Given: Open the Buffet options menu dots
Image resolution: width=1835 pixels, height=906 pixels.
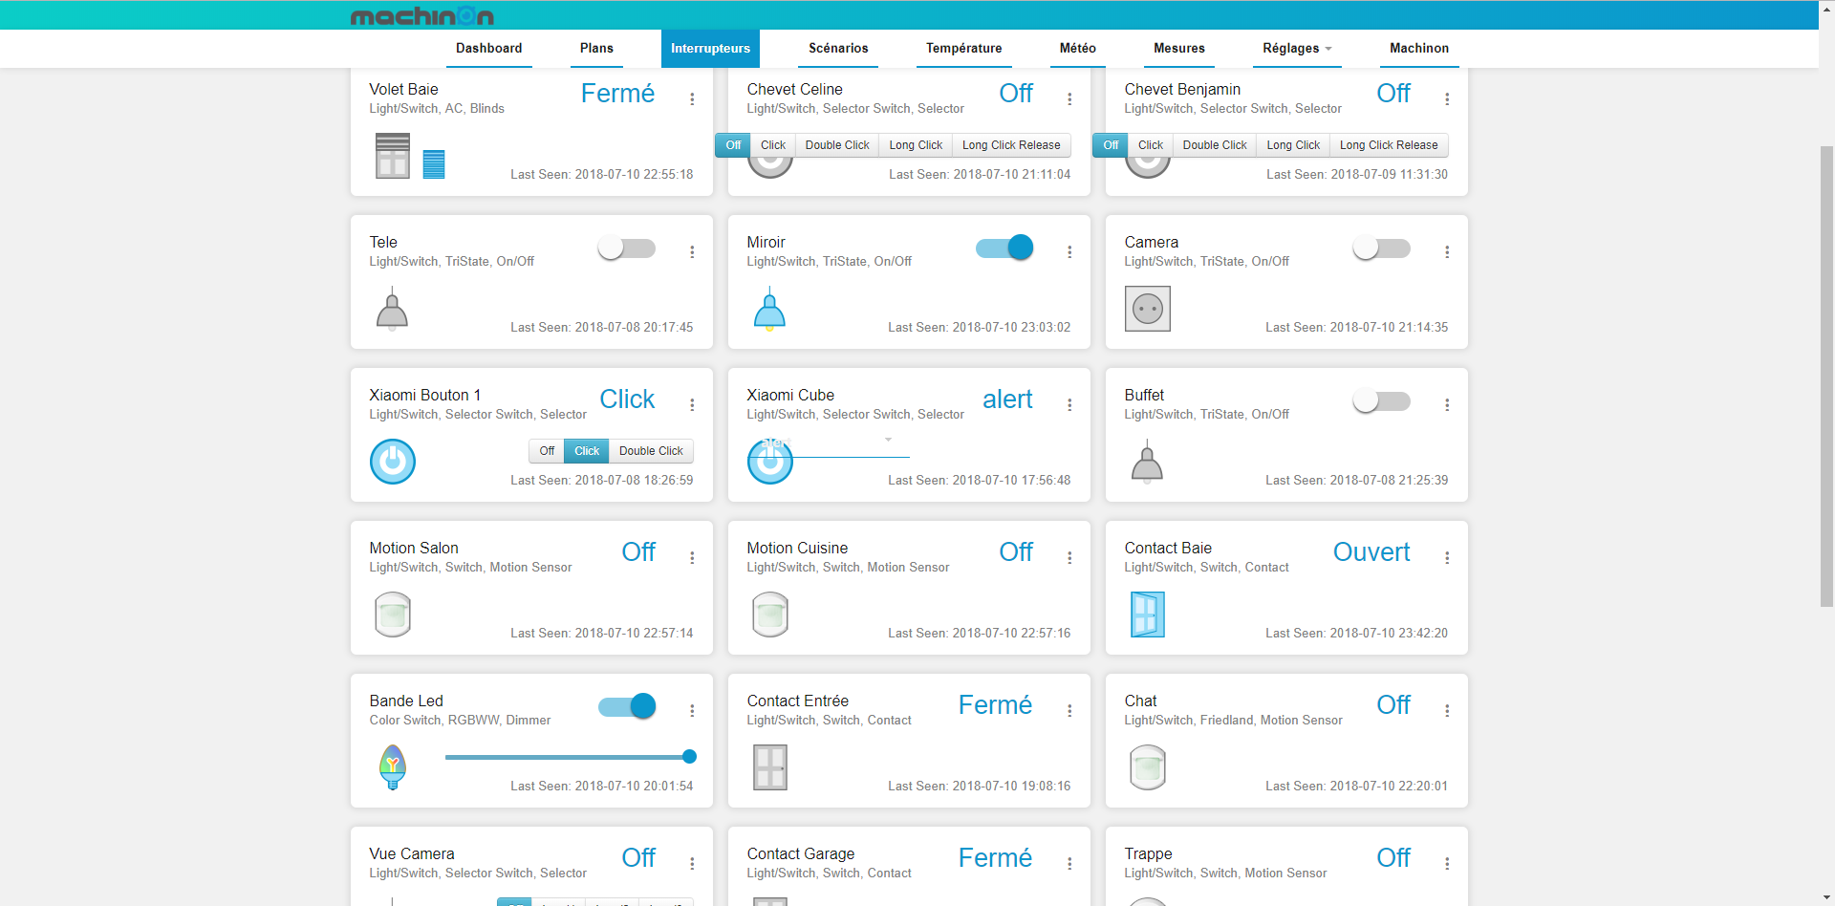Looking at the screenshot, I should click(1447, 404).
